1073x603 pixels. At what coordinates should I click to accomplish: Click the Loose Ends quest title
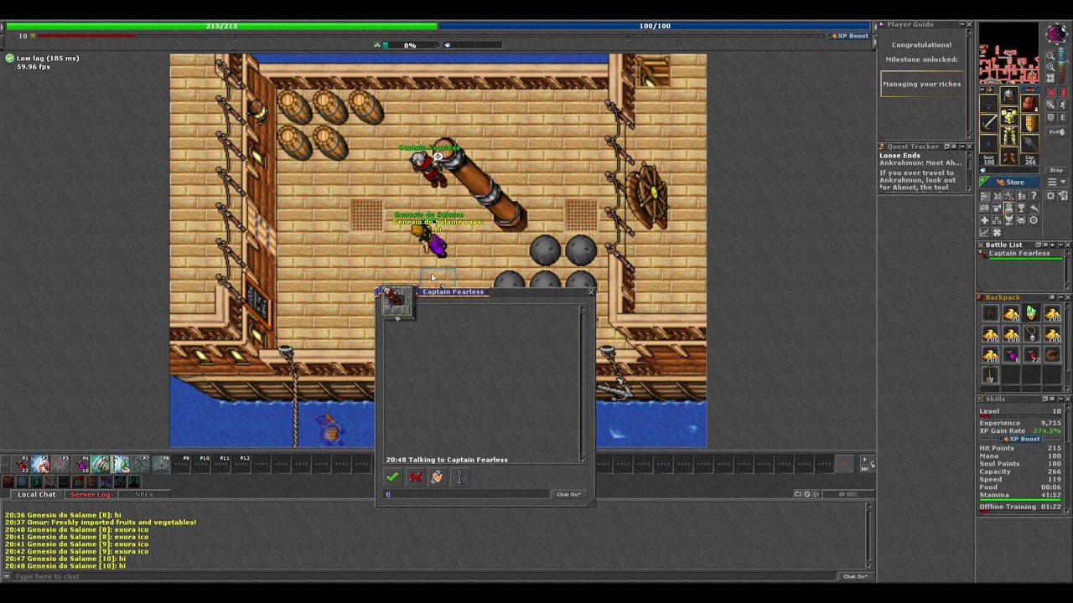point(899,156)
